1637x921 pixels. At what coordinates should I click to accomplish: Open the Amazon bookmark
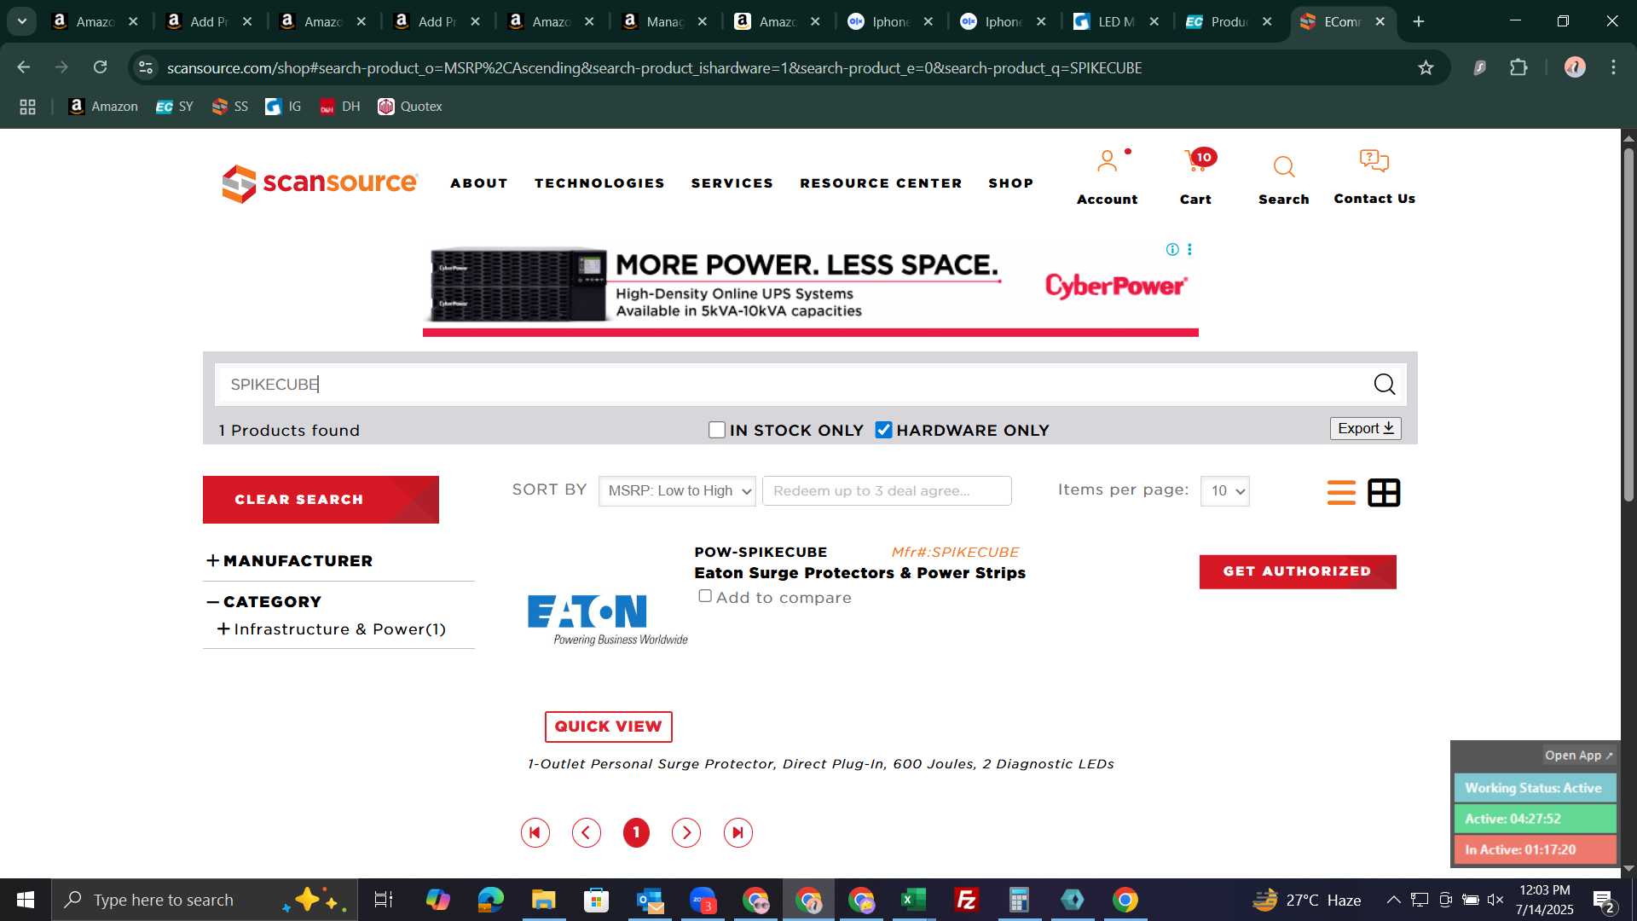[x=103, y=107]
